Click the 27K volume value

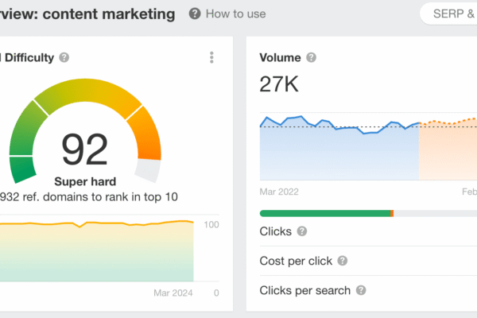point(279,84)
